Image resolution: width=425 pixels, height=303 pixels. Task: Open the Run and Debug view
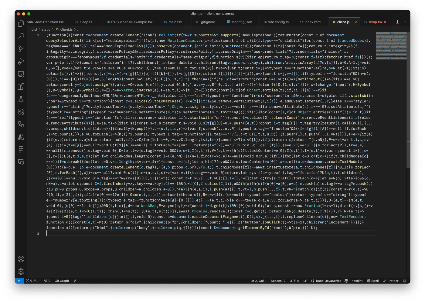pyautogui.click(x=21, y=61)
